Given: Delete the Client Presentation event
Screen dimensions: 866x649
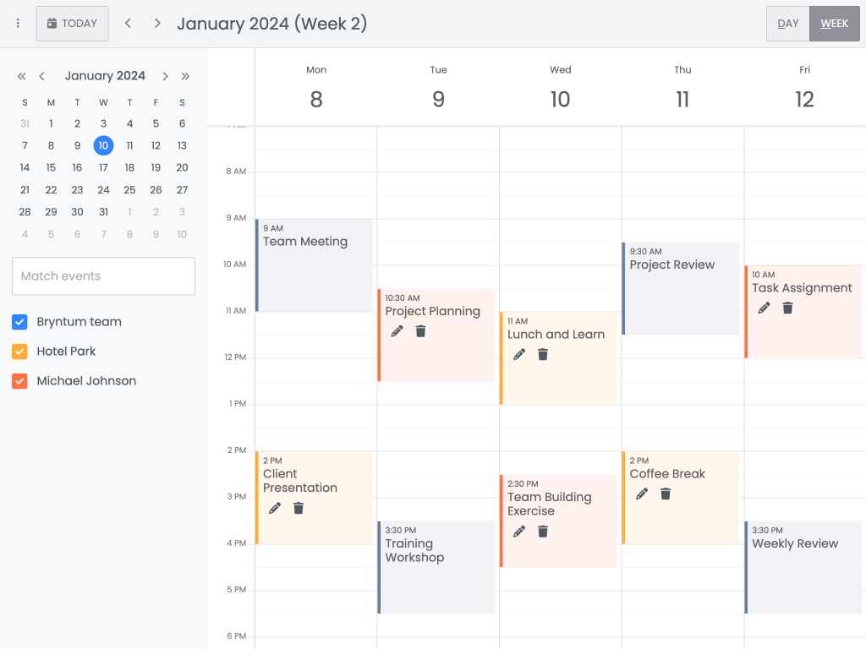Looking at the screenshot, I should point(299,508).
